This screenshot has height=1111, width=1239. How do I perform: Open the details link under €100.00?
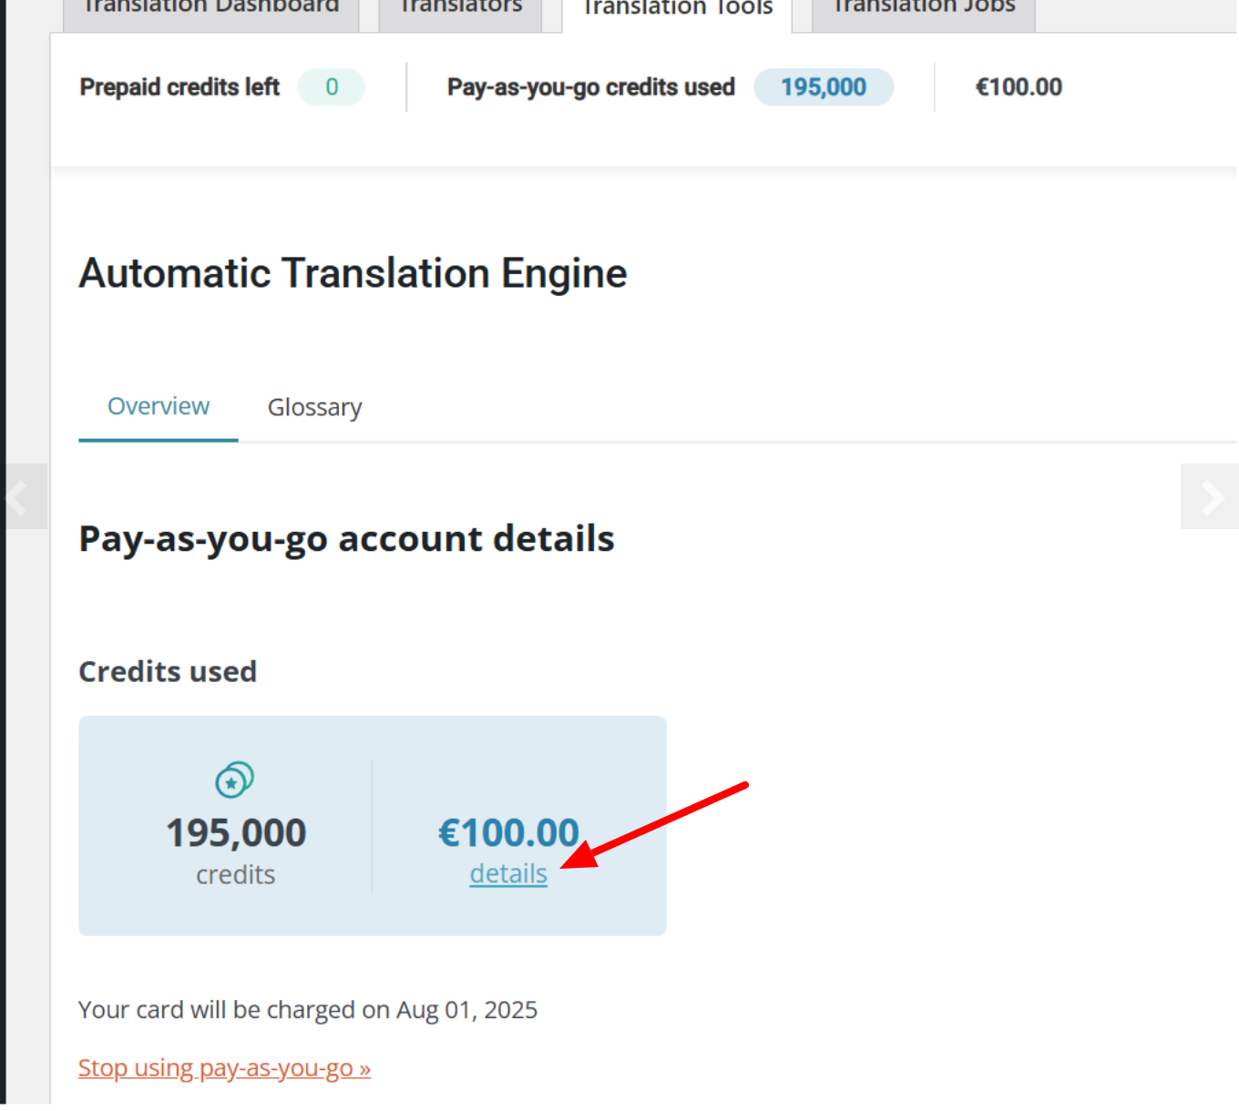508,873
